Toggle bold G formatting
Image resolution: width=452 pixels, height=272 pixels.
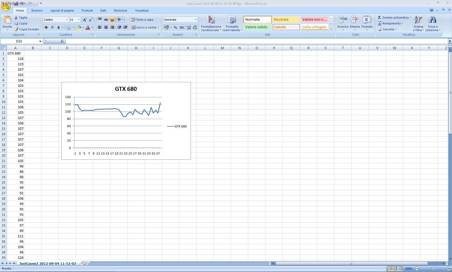coord(46,27)
